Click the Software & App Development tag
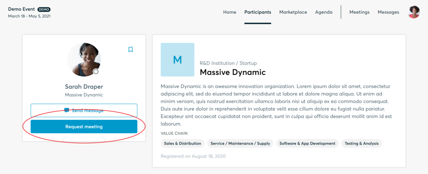The image size is (428, 174). point(307,144)
